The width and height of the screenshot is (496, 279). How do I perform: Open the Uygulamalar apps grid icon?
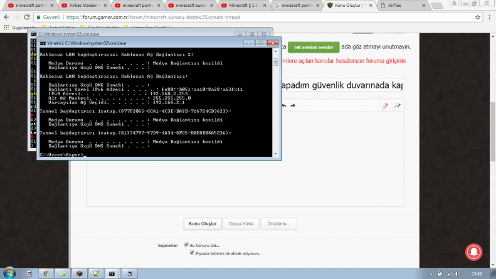[x=6, y=28]
